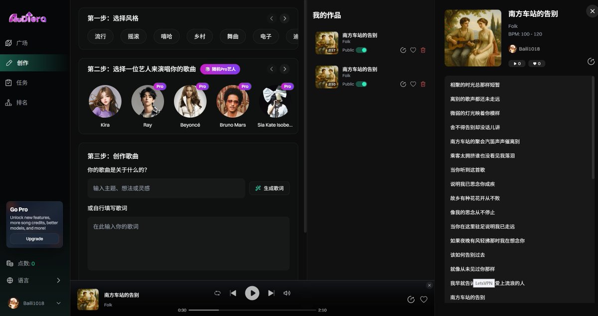The height and width of the screenshot is (316, 598).
Task: Select the 创作 create menu item
Action: 33,63
